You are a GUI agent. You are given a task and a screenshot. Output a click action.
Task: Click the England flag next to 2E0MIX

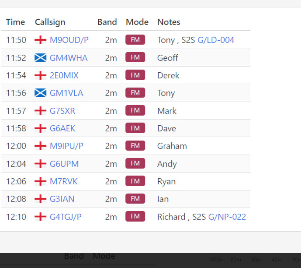coord(40,75)
